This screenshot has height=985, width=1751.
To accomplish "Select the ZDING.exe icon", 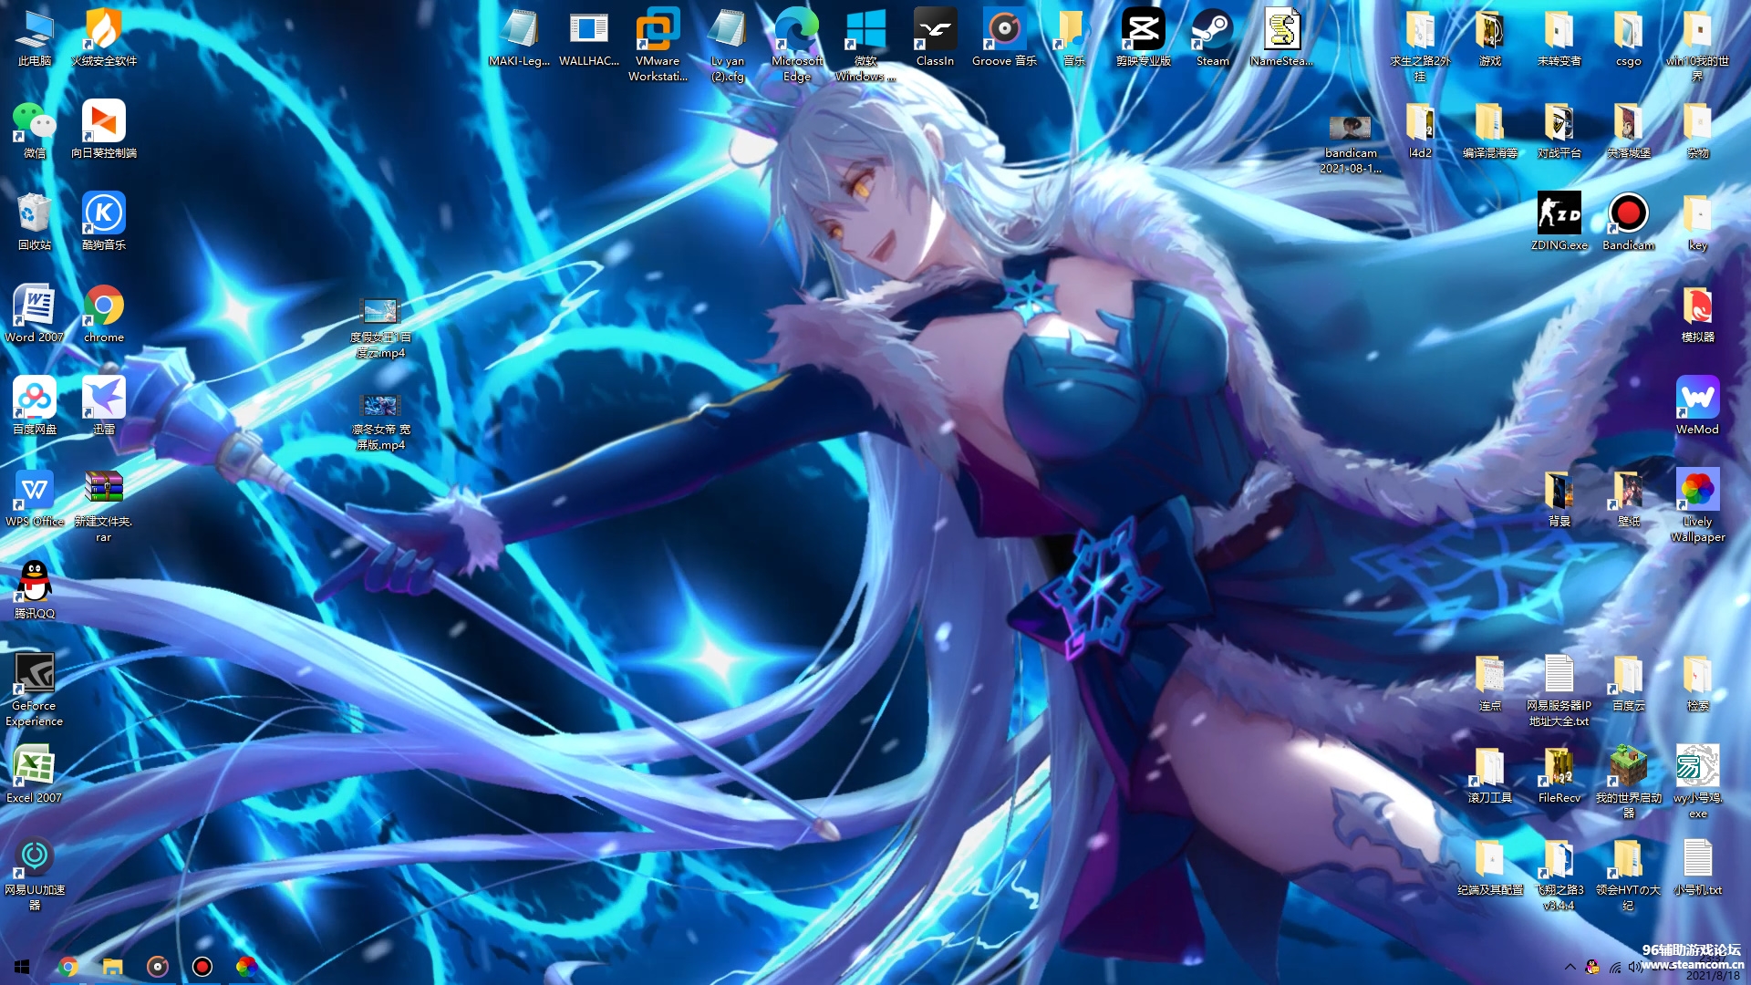I will click(1559, 217).
